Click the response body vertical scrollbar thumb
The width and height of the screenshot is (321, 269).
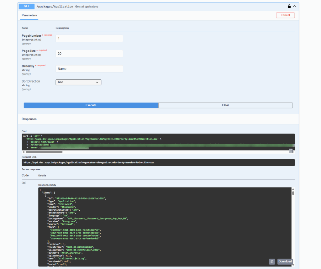click(x=293, y=193)
